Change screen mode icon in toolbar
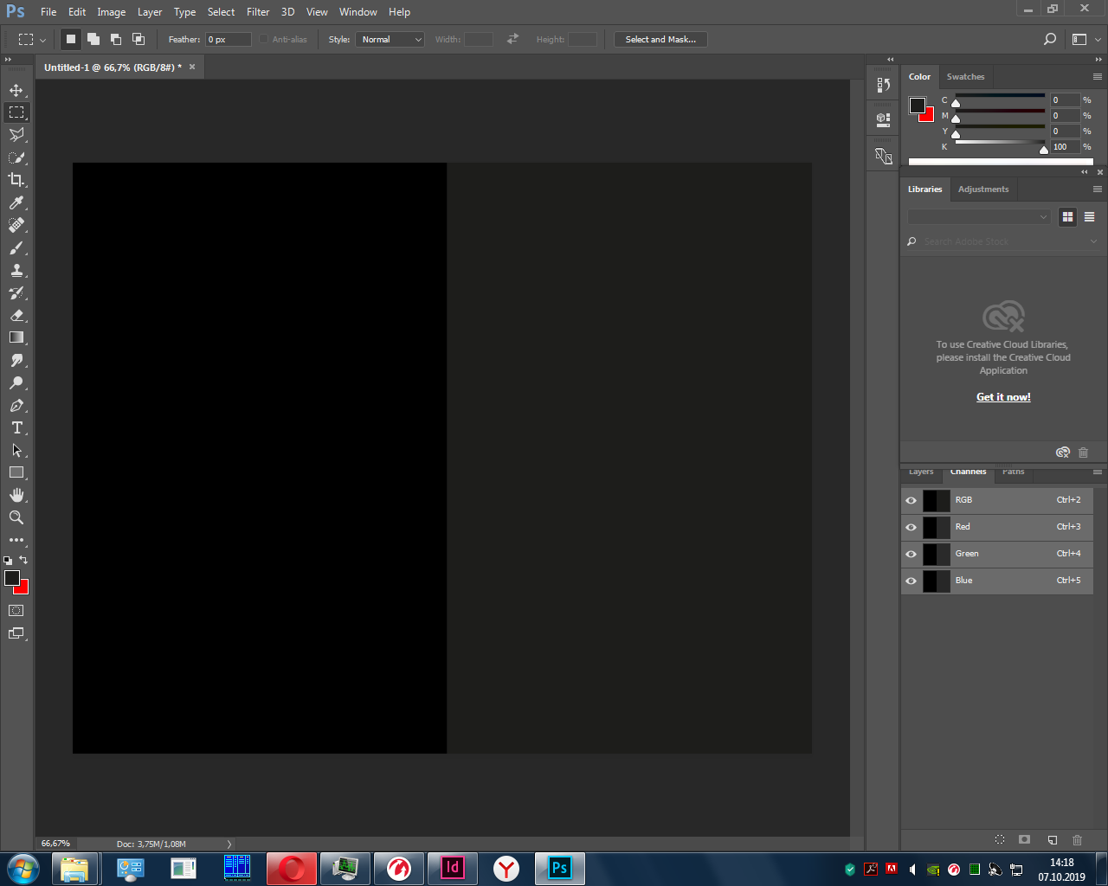Image resolution: width=1108 pixels, height=886 pixels. [x=16, y=633]
